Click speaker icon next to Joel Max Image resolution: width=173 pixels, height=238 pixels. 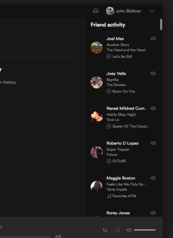(153, 39)
